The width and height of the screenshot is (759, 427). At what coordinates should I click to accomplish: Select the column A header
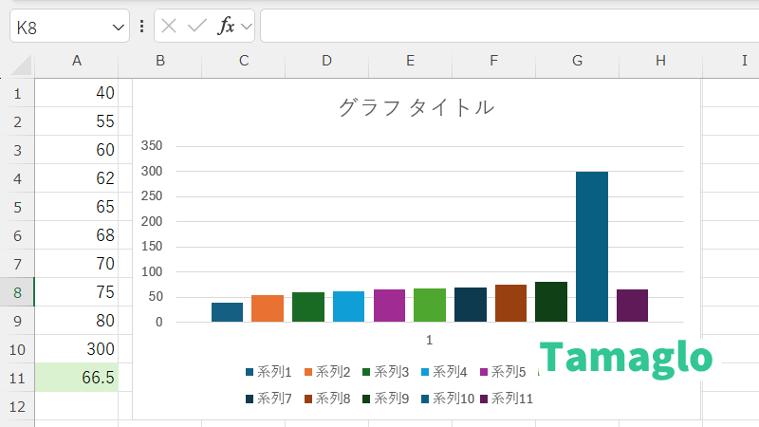77,61
